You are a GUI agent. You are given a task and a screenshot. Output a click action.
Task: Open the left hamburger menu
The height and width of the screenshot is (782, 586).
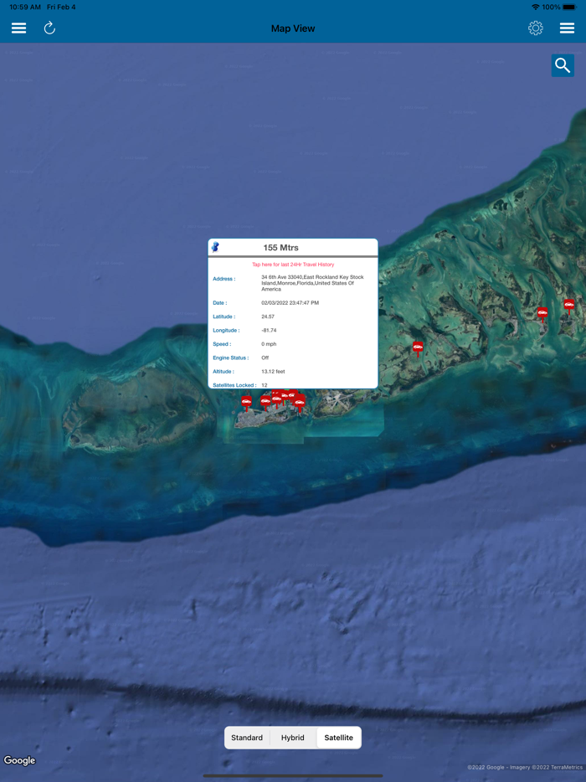(x=19, y=28)
